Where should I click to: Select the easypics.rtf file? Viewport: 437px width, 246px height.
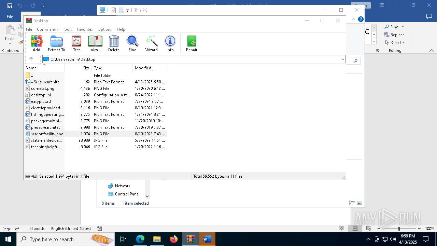pyautogui.click(x=96, y=101)
